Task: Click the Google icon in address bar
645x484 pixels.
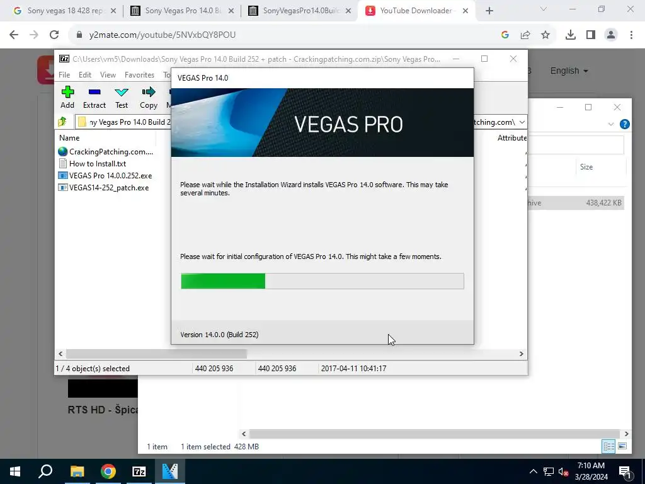Action: click(x=505, y=35)
